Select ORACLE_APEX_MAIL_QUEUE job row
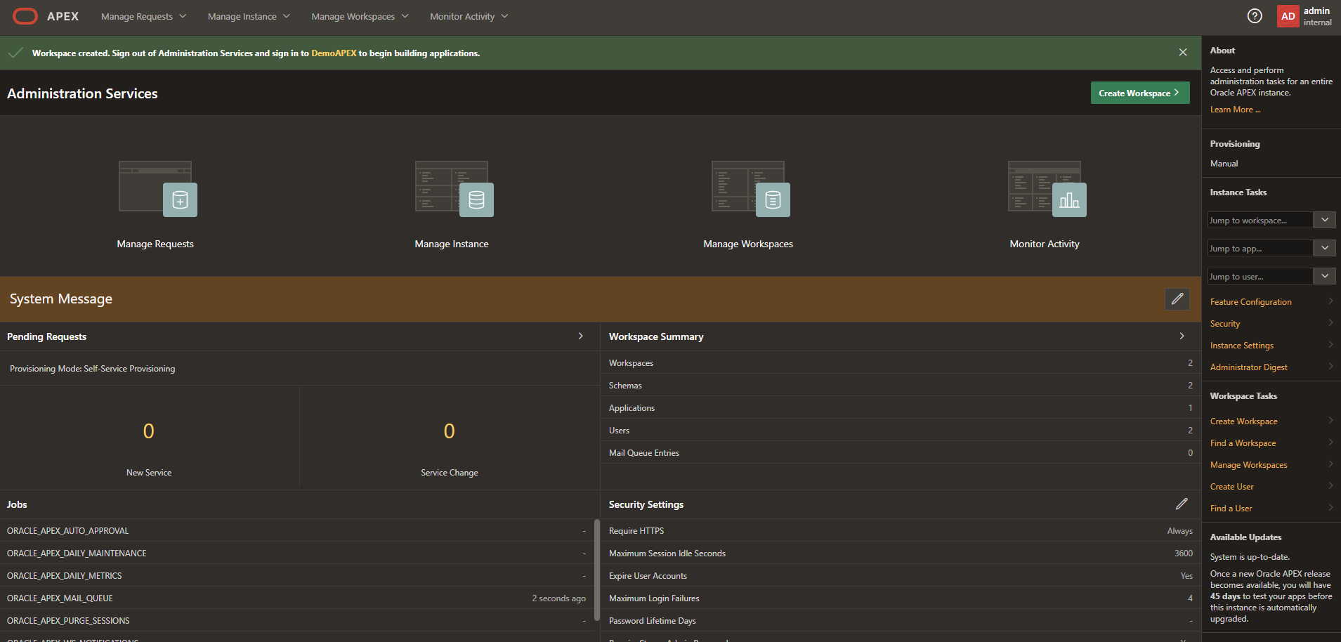This screenshot has width=1341, height=642. [296, 598]
